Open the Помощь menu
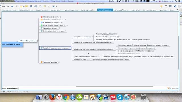Image resolution: width=182 pixels, height=102 pixels. [x=71, y=1]
